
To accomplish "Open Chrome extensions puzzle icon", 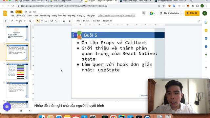I will click(x=193, y=6).
